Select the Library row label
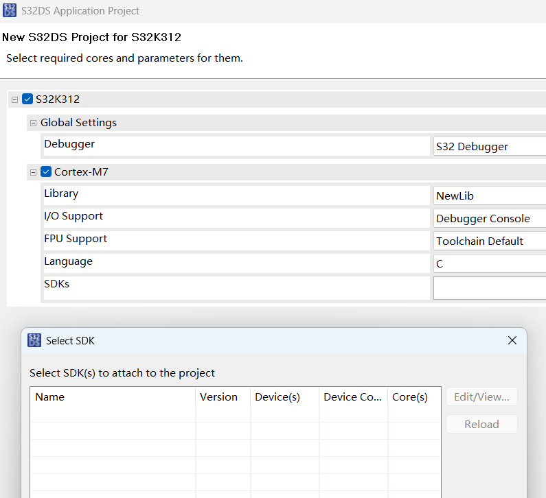The image size is (546, 498). click(x=61, y=193)
